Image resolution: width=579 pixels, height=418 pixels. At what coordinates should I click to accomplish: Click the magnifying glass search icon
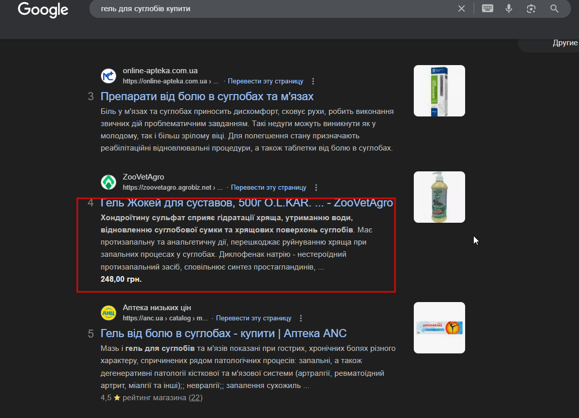point(554,9)
